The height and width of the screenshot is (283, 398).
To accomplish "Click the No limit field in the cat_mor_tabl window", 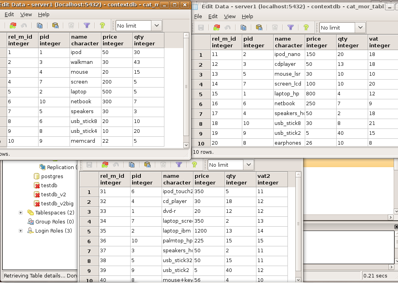I will pyautogui.click(x=337, y=28).
